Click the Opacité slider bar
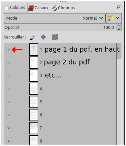 60,28
